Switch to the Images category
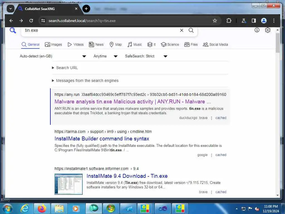Screen dimensions: 285x214 click(53, 45)
